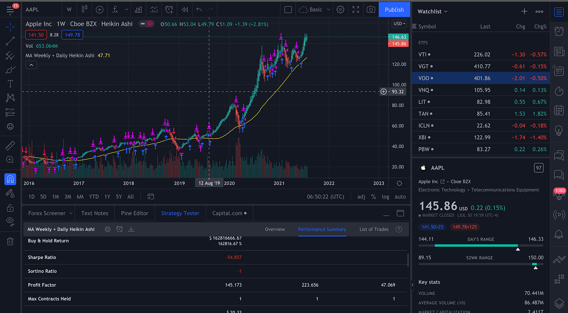The height and width of the screenshot is (313, 568).
Task: Toggle magnet mode in the left toolbar
Action: pos(10,179)
